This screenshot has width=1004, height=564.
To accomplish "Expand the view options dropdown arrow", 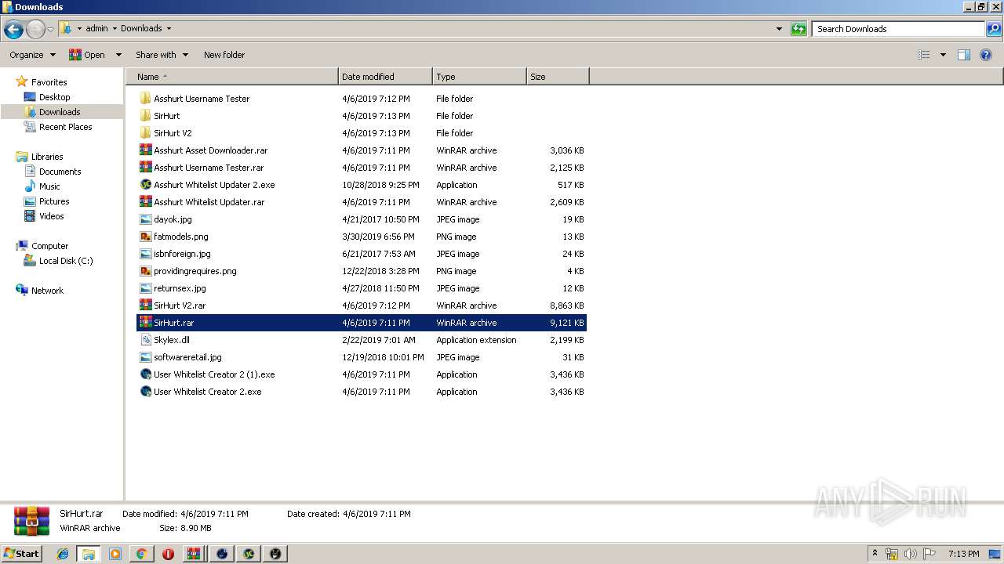I will coord(943,55).
